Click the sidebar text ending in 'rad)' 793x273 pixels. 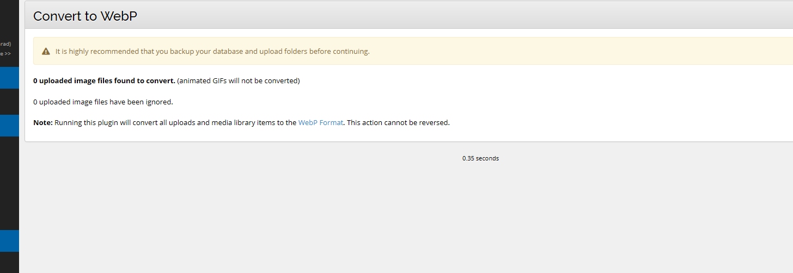tap(5, 44)
